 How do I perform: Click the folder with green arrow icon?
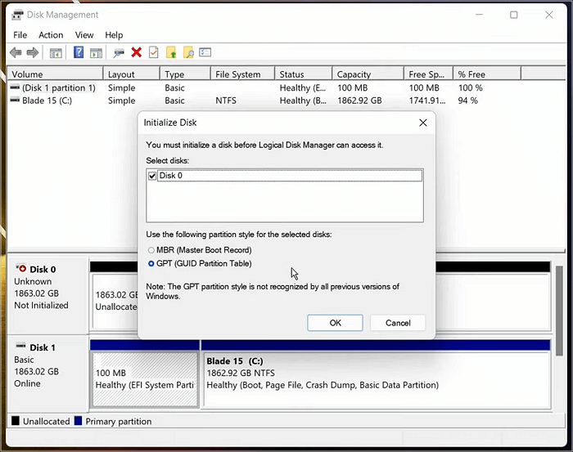(x=171, y=53)
